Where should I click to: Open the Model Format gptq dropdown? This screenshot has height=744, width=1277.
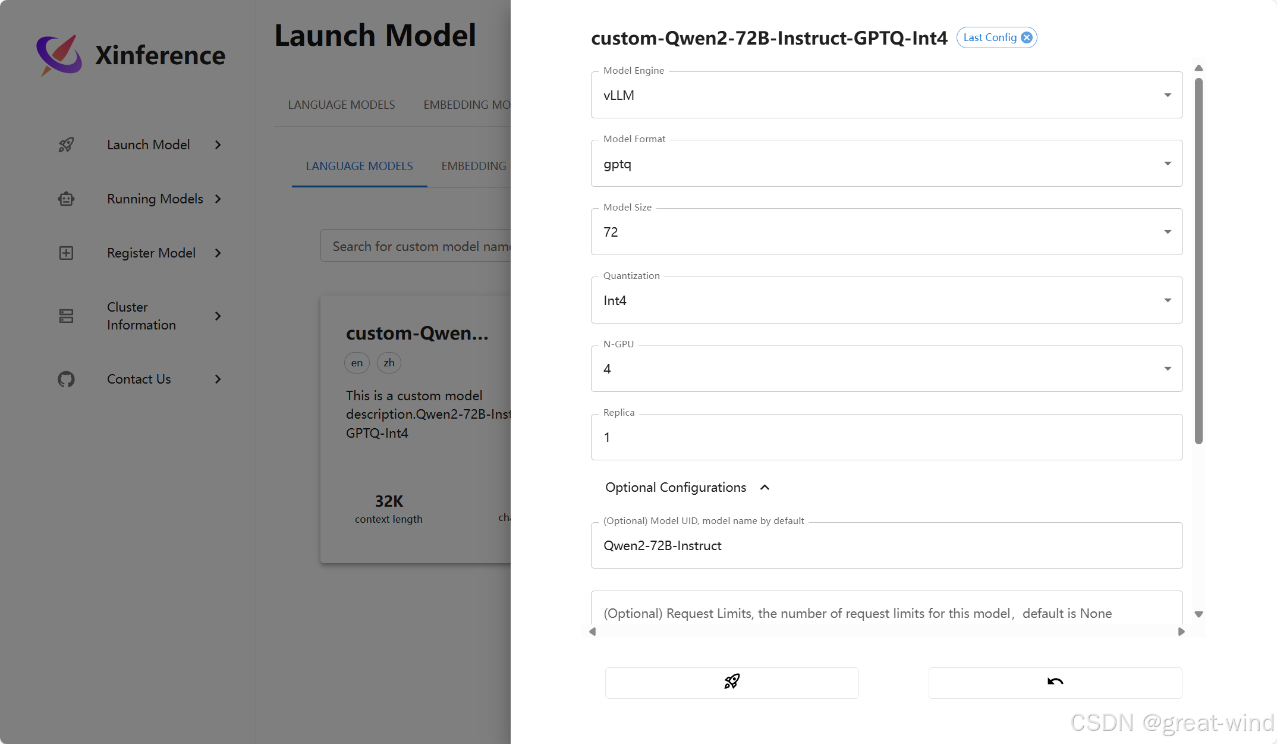886,164
